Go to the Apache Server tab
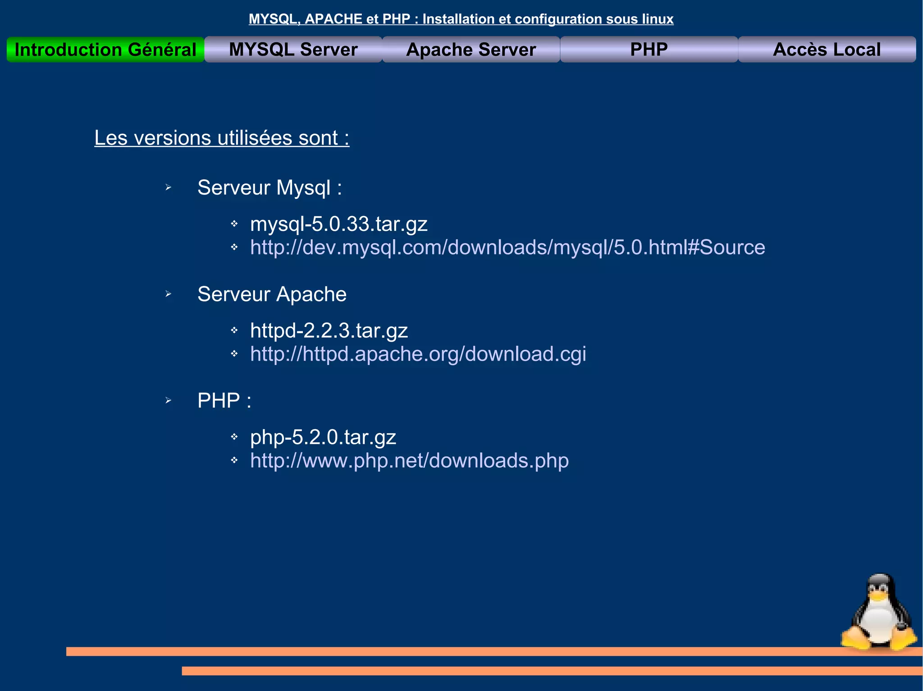The image size is (923, 691). tap(471, 50)
